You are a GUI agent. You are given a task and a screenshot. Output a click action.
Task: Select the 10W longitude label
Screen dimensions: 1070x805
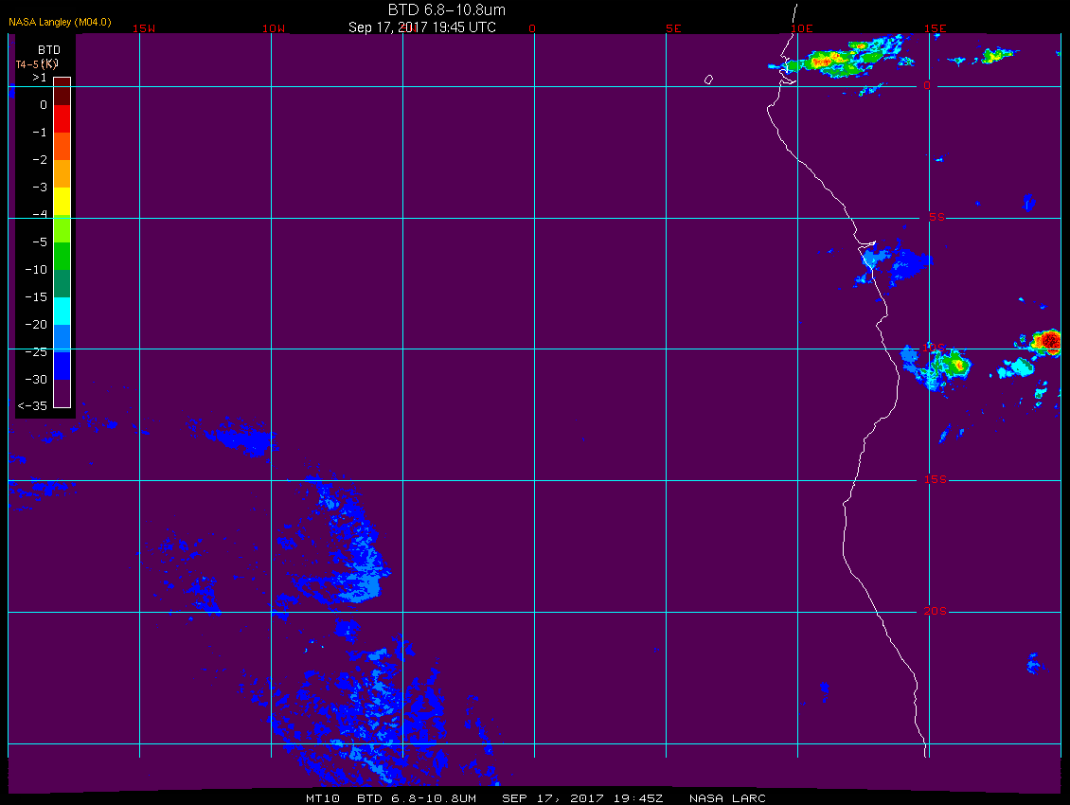(x=274, y=28)
